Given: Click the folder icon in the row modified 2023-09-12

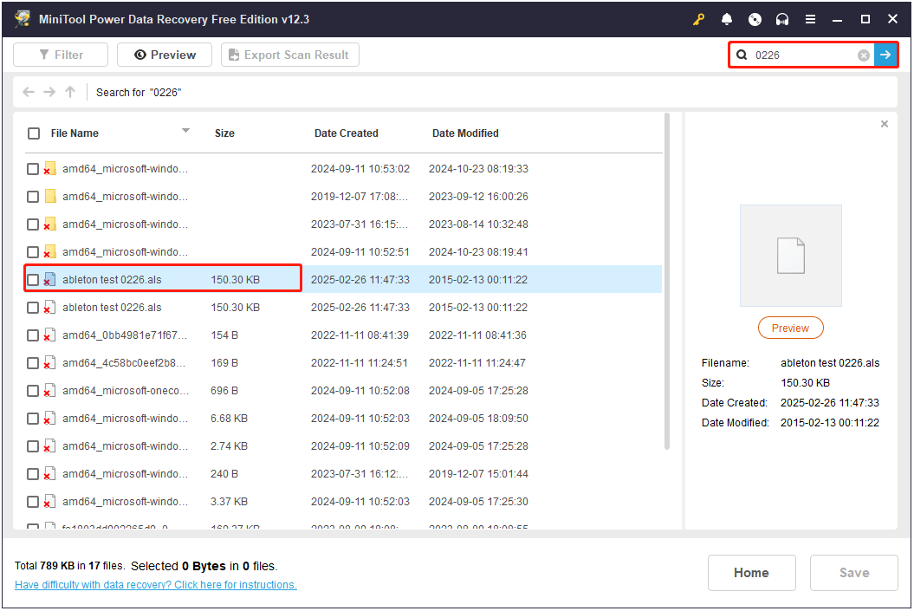Looking at the screenshot, I should [x=51, y=196].
